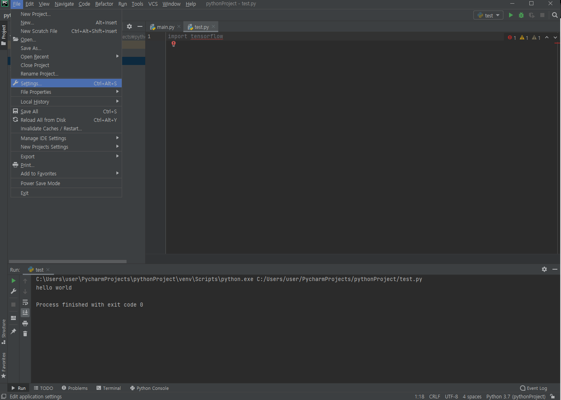Click the green Run button in top toolbar
Screen dimensions: 561x400
[x=511, y=15]
